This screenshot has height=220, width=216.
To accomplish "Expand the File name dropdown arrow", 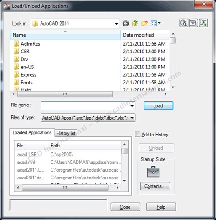I will pos(132,106).
